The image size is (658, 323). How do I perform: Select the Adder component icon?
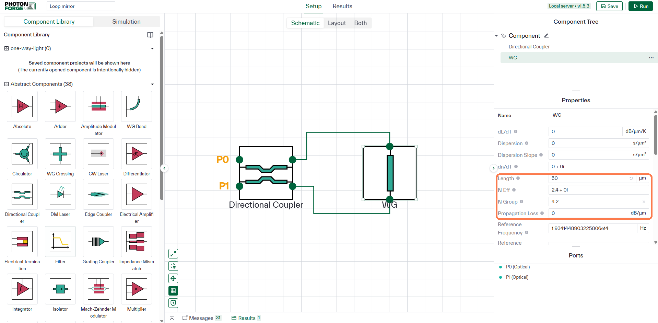click(60, 106)
